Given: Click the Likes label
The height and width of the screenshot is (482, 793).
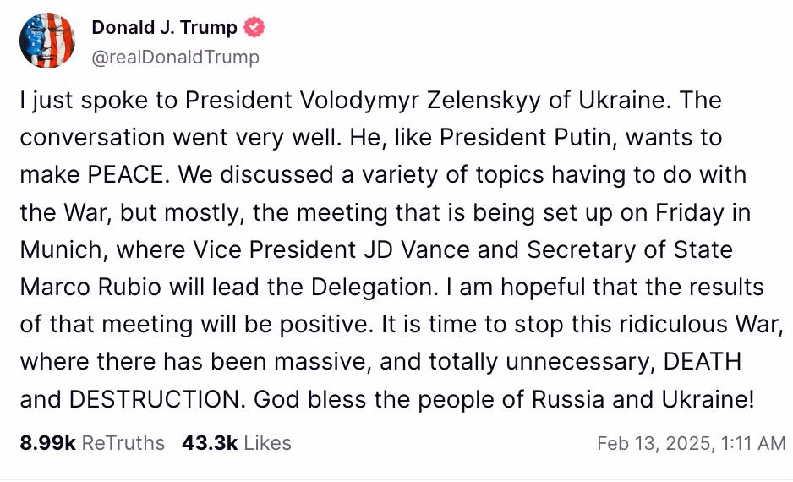Looking at the screenshot, I should click(267, 443).
